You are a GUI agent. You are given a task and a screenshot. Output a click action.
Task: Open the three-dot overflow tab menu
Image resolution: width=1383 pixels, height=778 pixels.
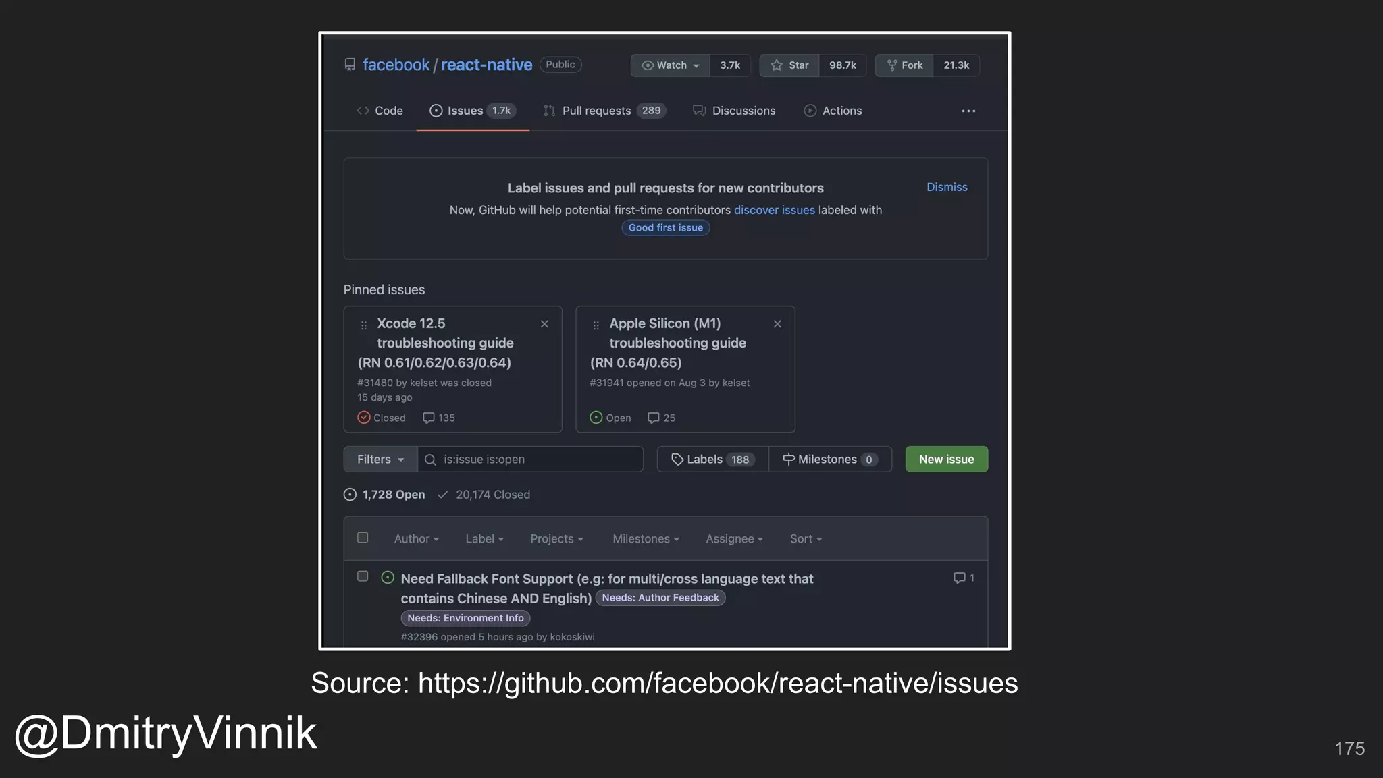coord(968,111)
